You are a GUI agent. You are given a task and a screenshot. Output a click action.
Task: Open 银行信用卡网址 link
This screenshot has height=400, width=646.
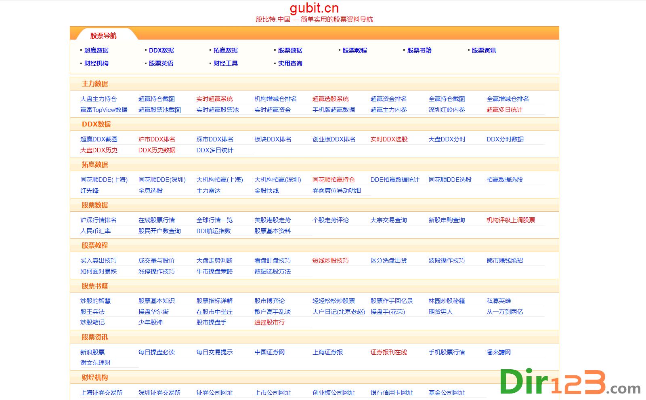pos(392,393)
